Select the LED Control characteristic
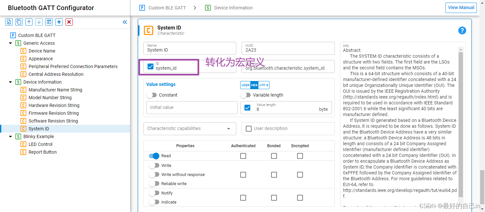 coord(40,144)
